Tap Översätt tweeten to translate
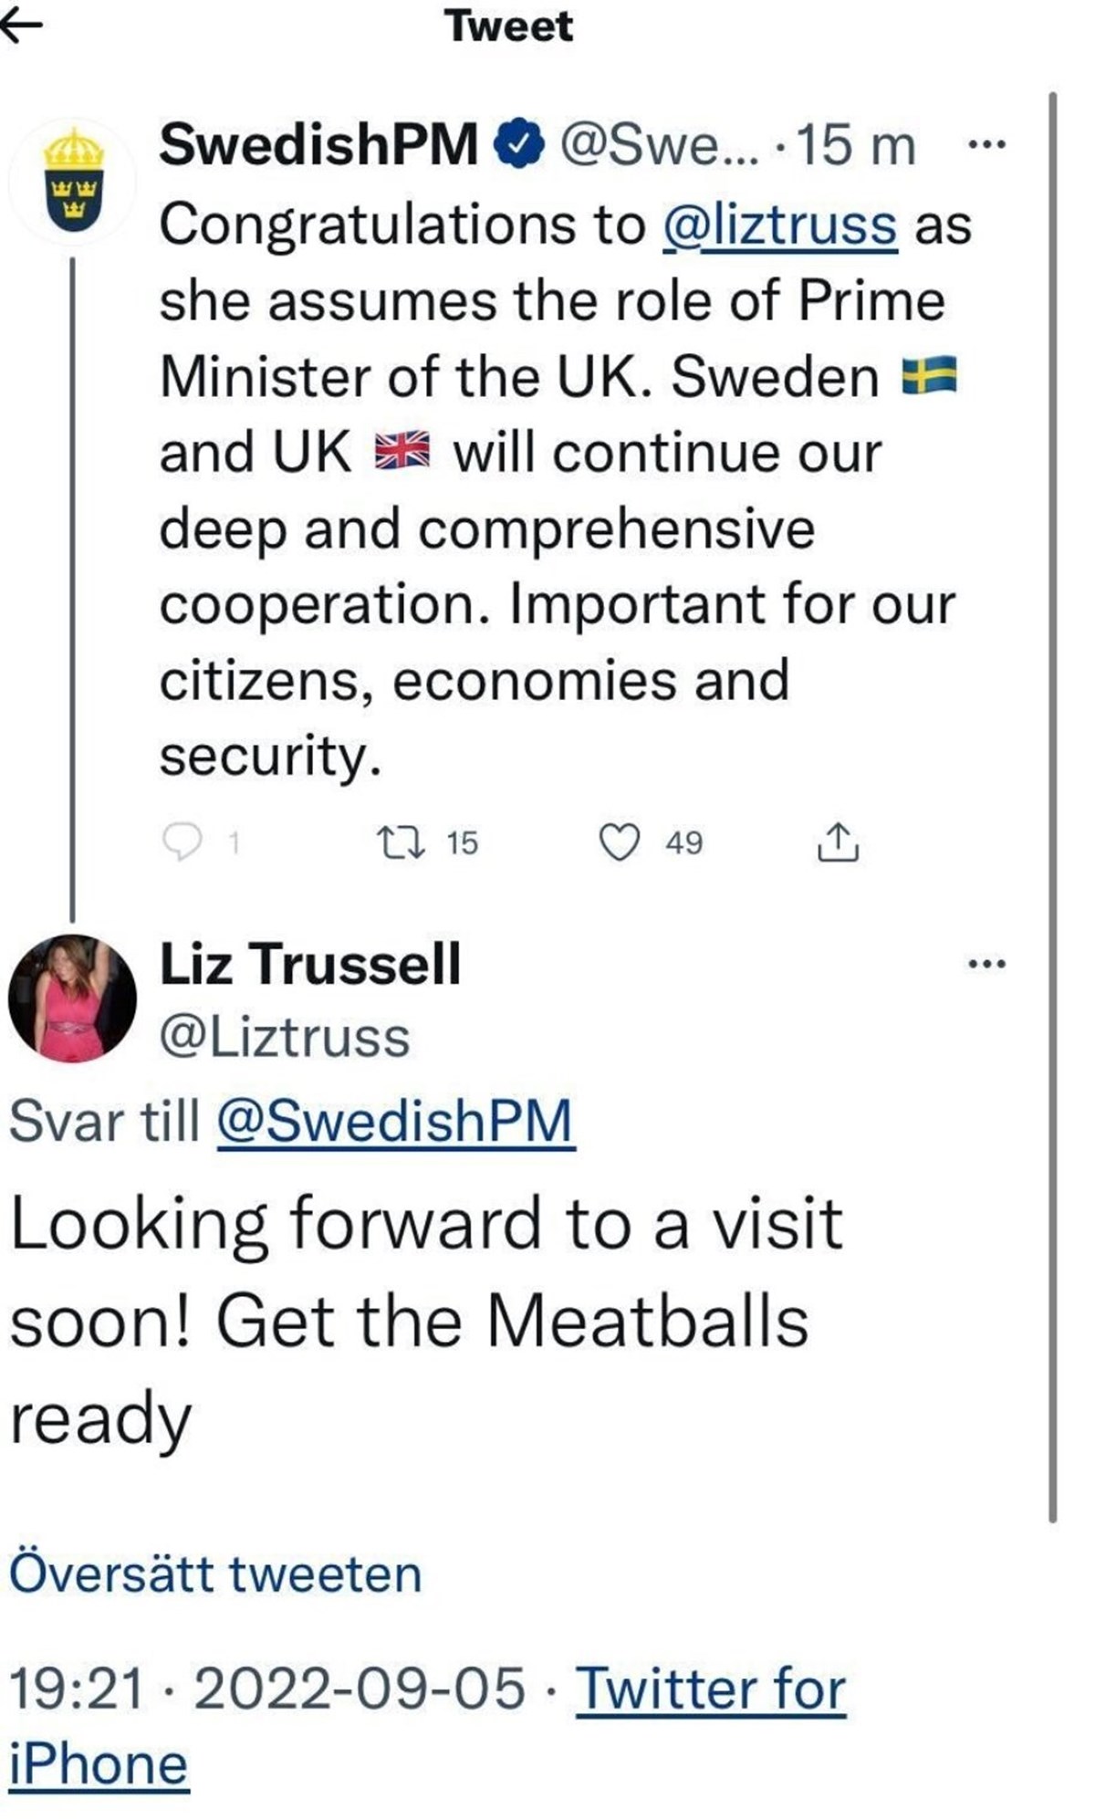 (x=215, y=1573)
